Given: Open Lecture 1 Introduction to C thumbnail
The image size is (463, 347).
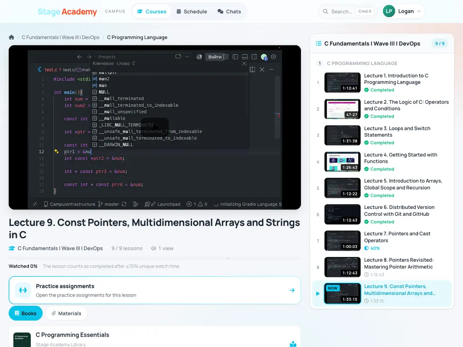Looking at the screenshot, I should (x=343, y=83).
